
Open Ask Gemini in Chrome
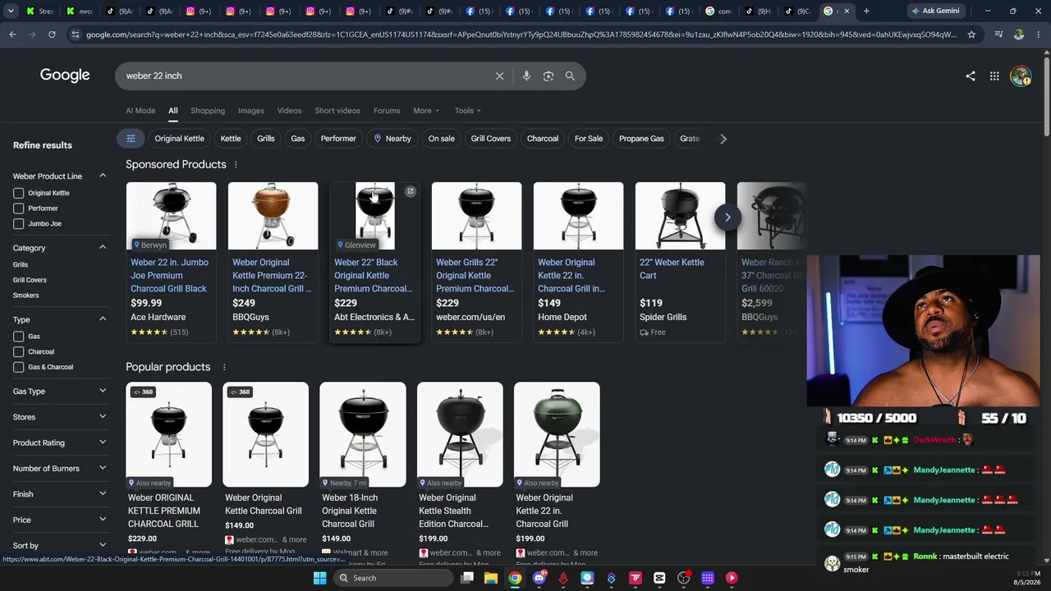(x=934, y=11)
